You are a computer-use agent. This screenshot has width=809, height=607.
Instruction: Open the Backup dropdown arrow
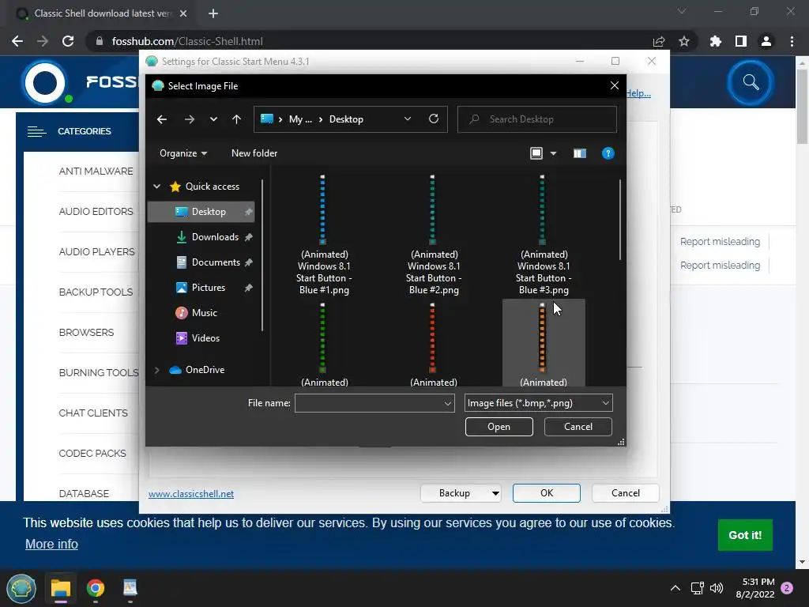pyautogui.click(x=495, y=493)
